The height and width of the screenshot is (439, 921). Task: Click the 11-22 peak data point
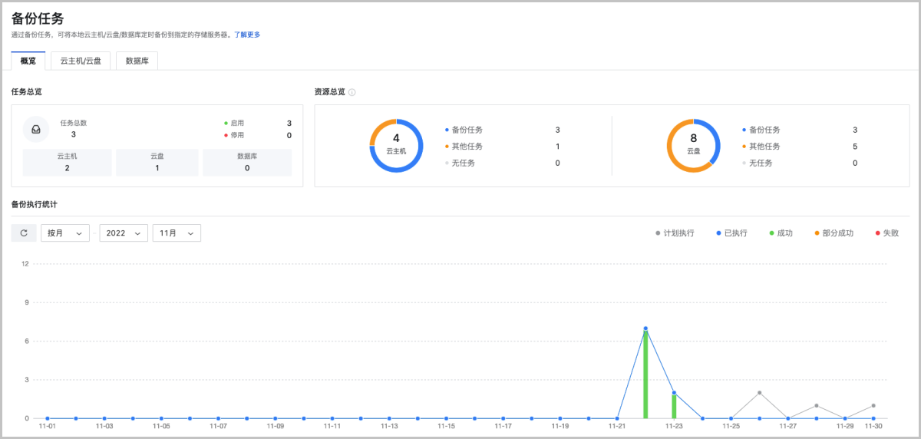click(645, 328)
